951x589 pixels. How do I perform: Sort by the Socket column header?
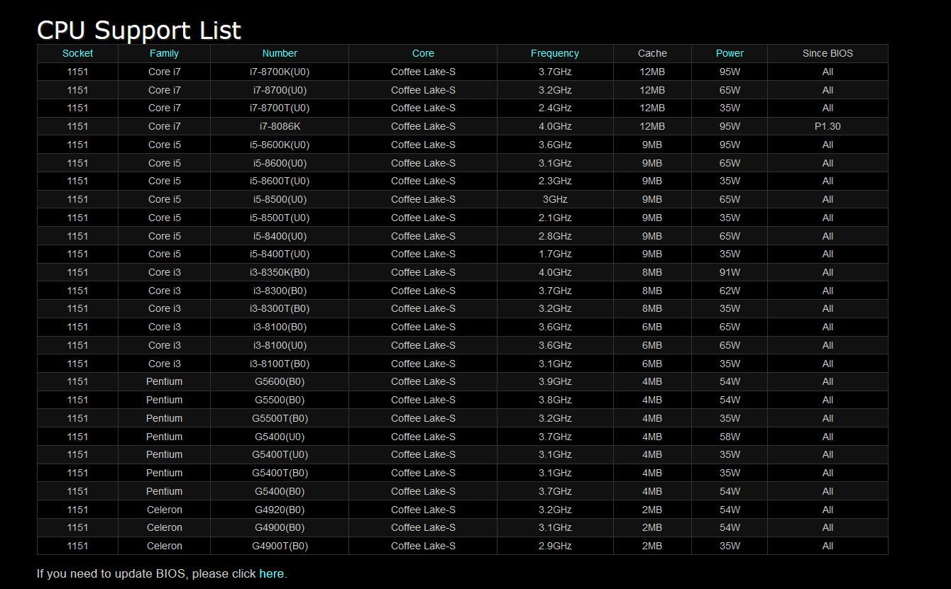click(x=77, y=53)
